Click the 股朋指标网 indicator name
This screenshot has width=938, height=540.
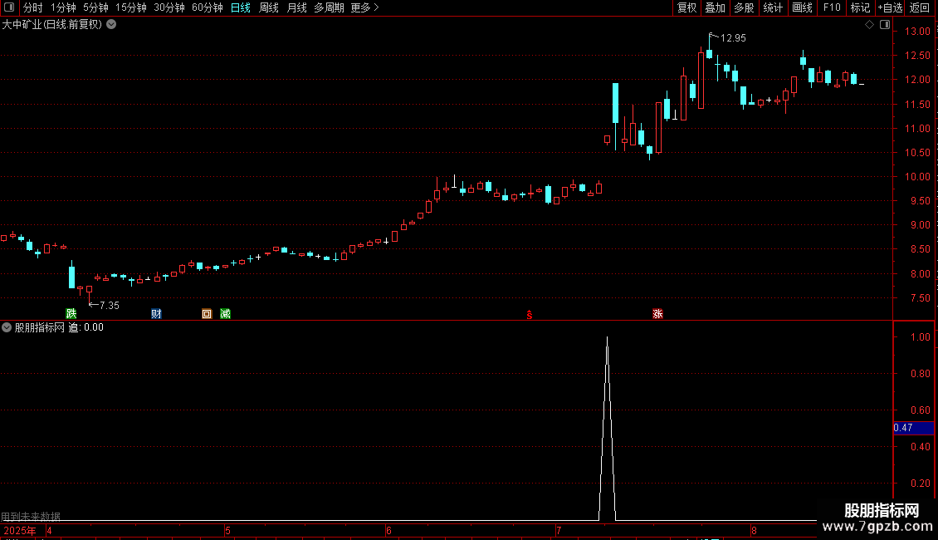(x=40, y=327)
